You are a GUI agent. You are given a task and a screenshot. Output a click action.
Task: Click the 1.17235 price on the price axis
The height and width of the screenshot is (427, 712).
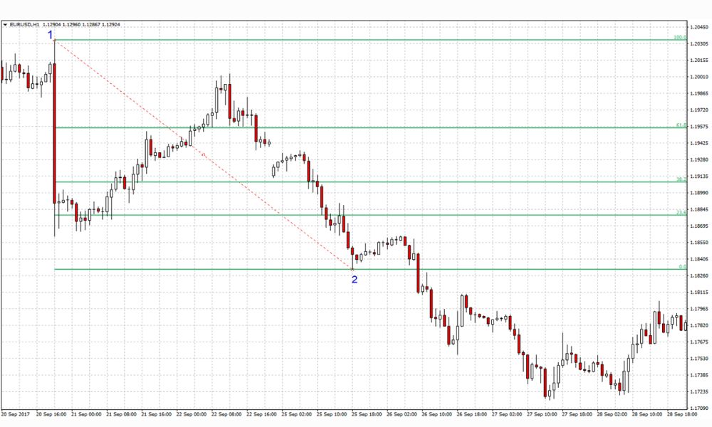coord(698,392)
